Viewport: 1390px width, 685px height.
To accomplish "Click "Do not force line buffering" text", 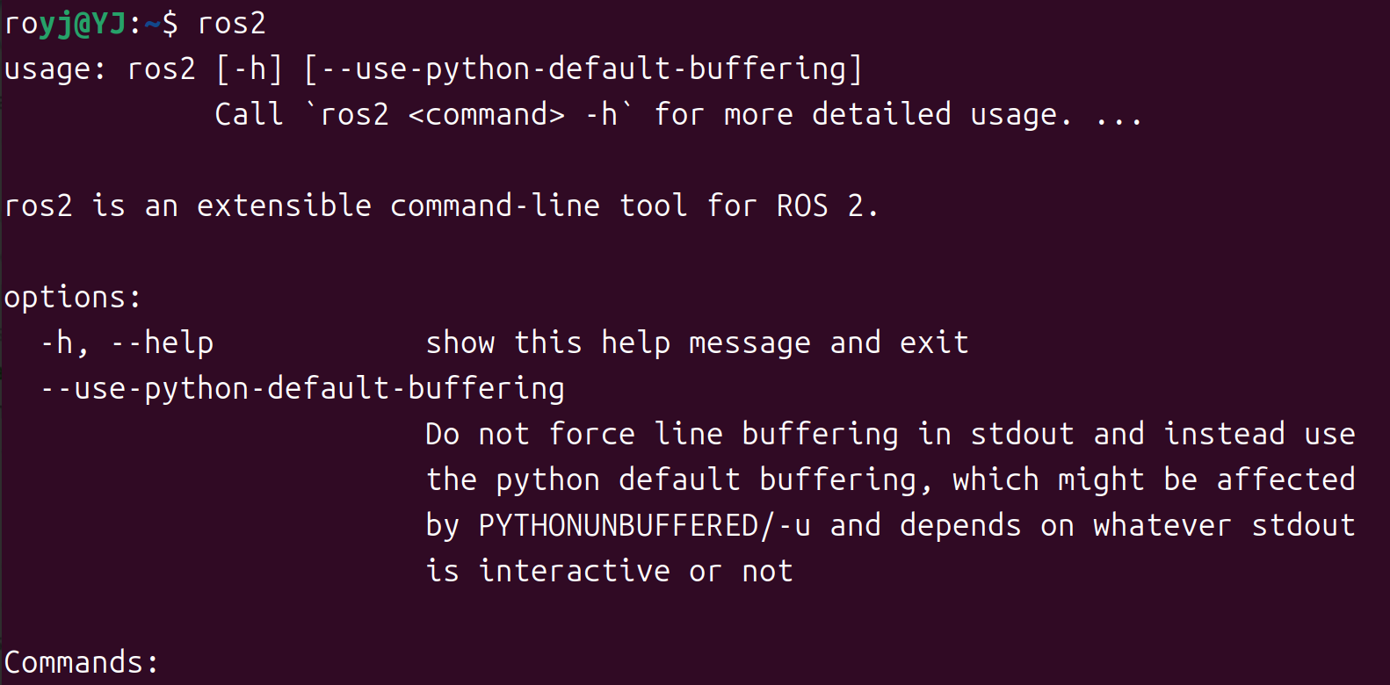I will click(662, 435).
